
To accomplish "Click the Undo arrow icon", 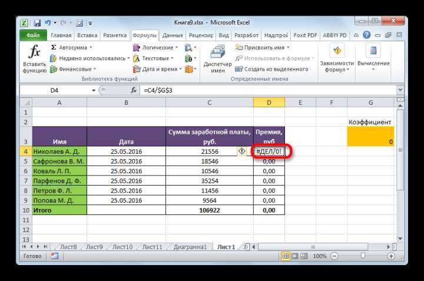I will (48, 23).
